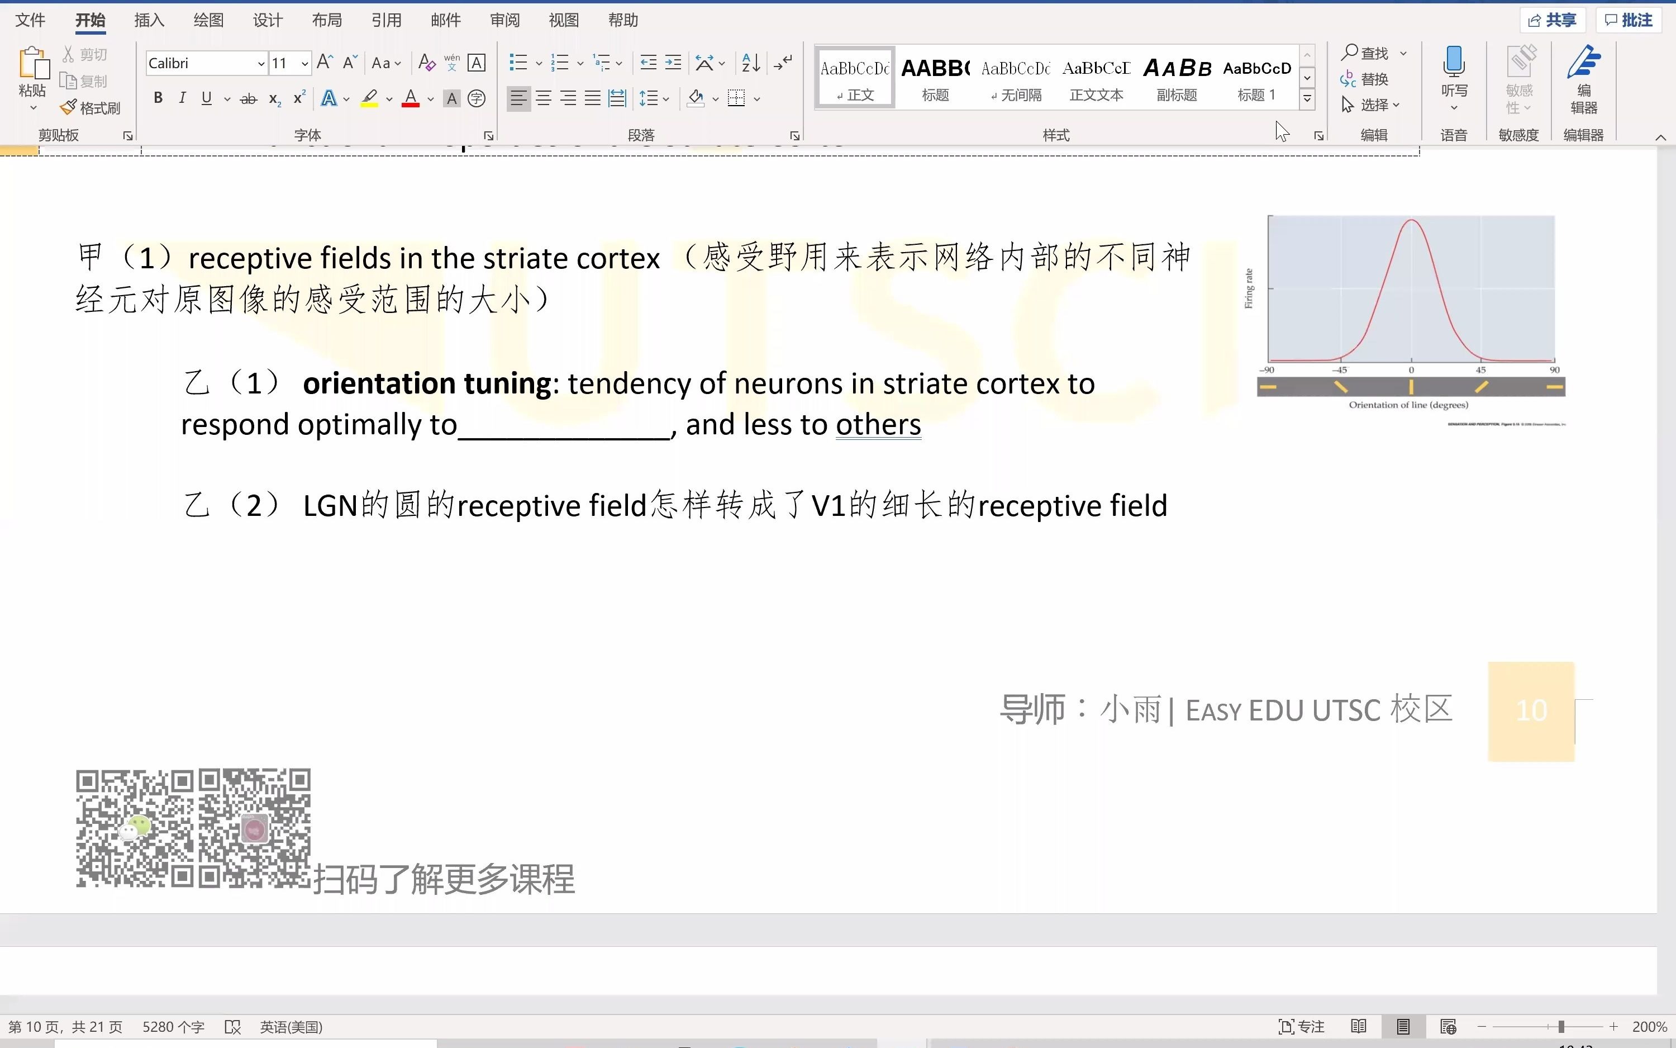
Task: Open the Calibri font name dropdown
Action: [x=261, y=64]
